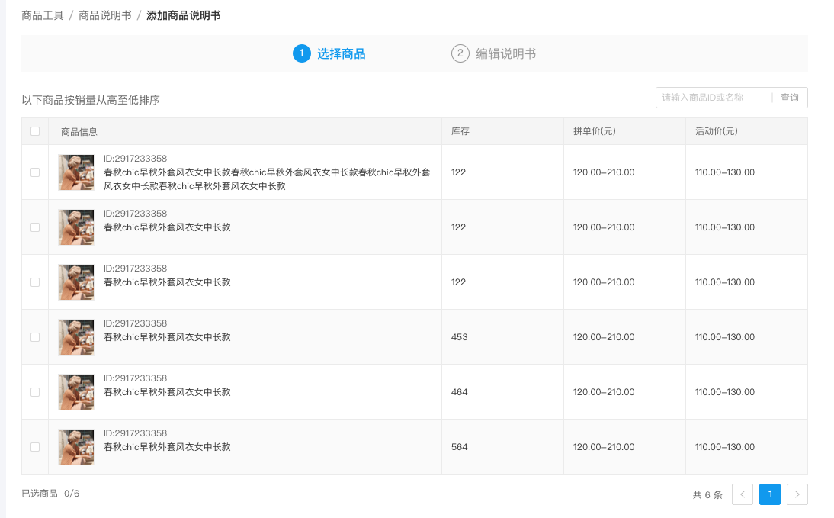Click the 活动价(元) column header
Screen dimensions: 834x518
[x=716, y=131]
